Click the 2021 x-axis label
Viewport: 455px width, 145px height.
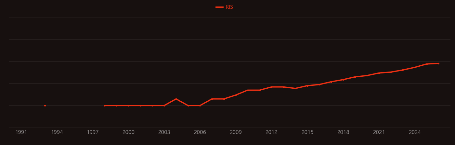[x=379, y=132]
